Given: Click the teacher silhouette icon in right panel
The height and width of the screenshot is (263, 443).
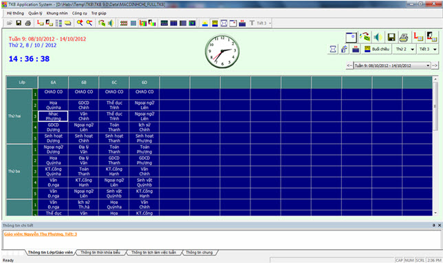Looking at the screenshot, I should pos(432,36).
